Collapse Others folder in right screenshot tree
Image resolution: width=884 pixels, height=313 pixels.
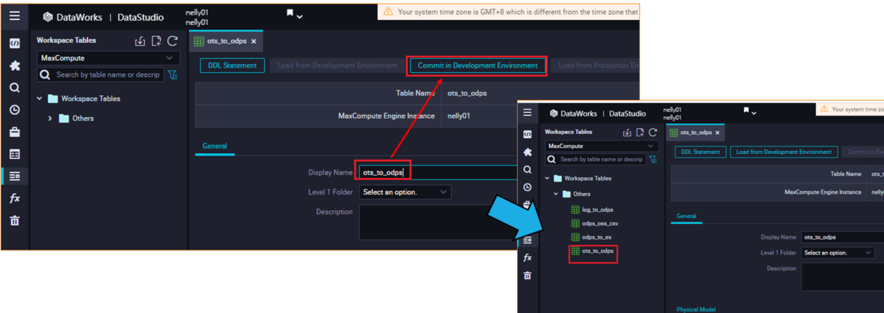(556, 194)
